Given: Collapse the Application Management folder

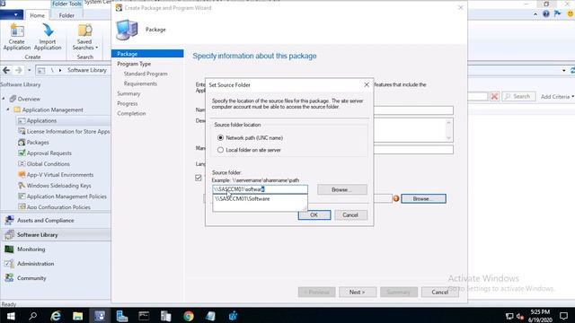Looking at the screenshot, I should 8,109.
